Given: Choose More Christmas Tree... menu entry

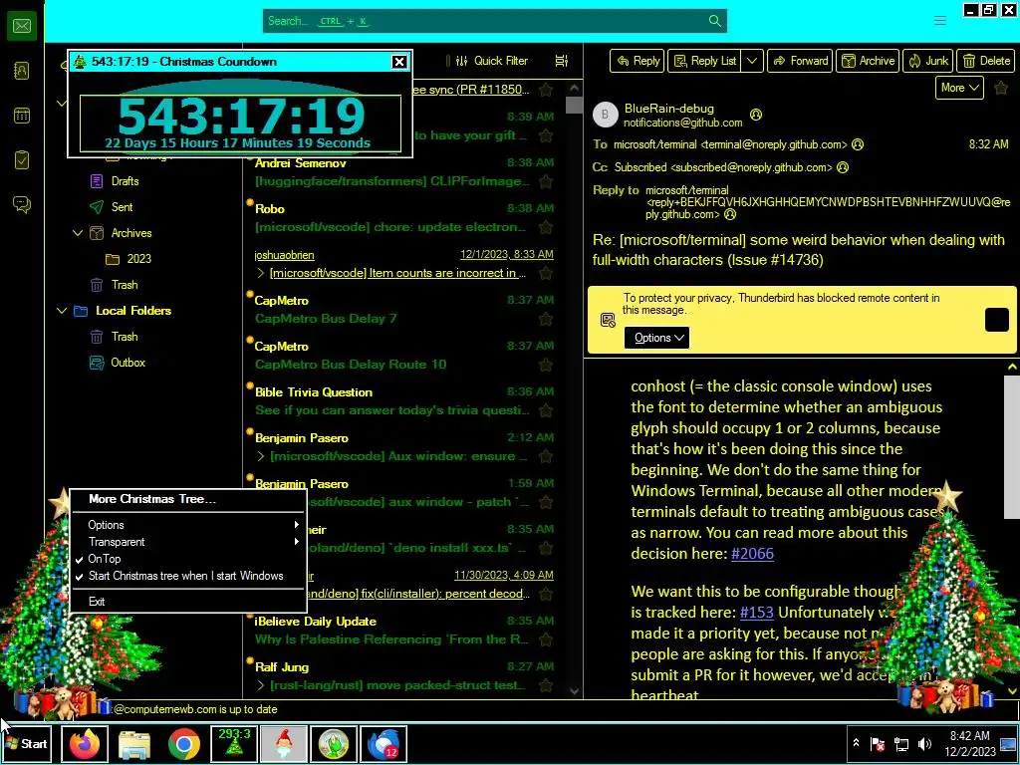Looking at the screenshot, I should (x=187, y=499).
